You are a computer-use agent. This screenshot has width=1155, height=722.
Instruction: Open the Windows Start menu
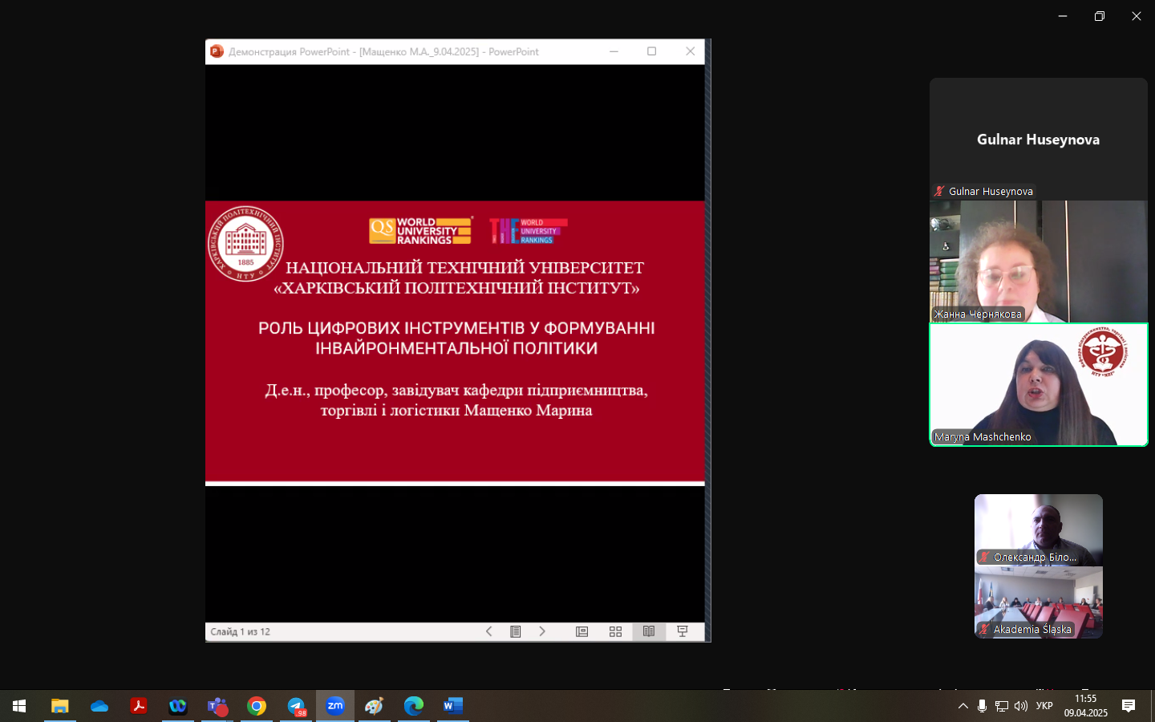tap(19, 706)
